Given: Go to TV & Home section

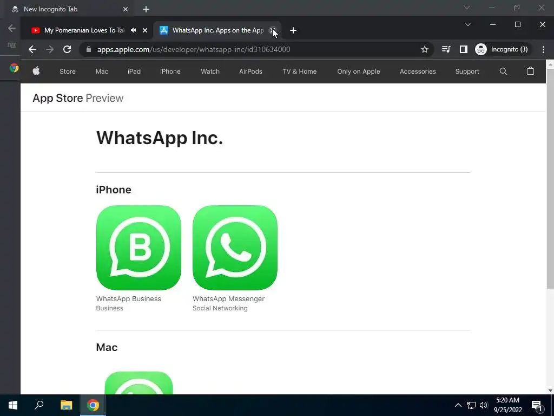Looking at the screenshot, I should [299, 71].
